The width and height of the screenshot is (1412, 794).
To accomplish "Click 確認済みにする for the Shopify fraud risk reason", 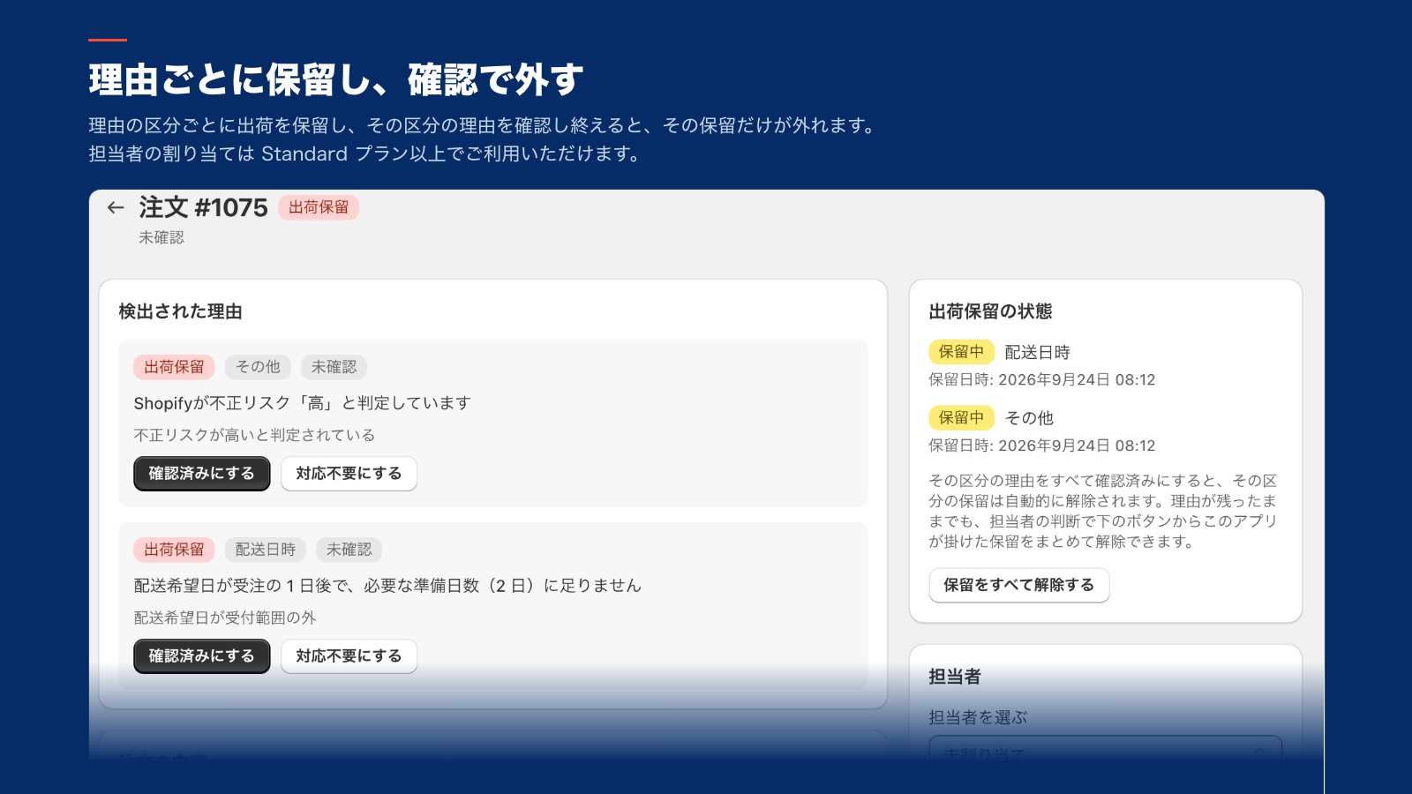I will coord(202,474).
